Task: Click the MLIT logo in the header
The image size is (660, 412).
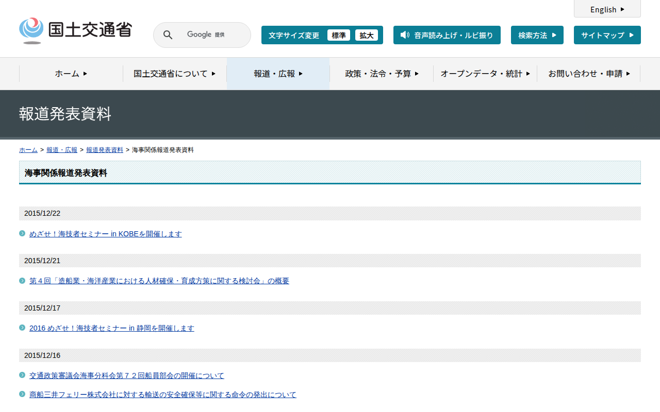Action: pyautogui.click(x=75, y=31)
